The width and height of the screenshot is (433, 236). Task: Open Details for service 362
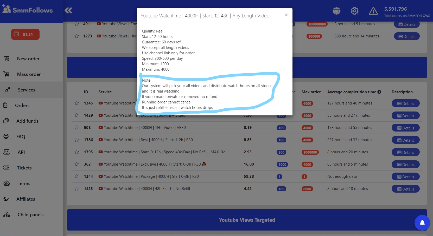406,165
